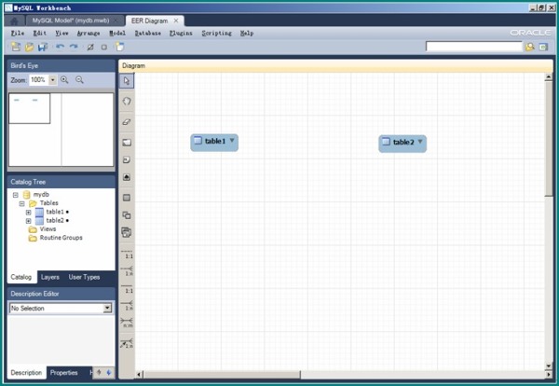This screenshot has height=386, width=559.
Task: Select the Views folder in catalog
Action: pyautogui.click(x=48, y=229)
